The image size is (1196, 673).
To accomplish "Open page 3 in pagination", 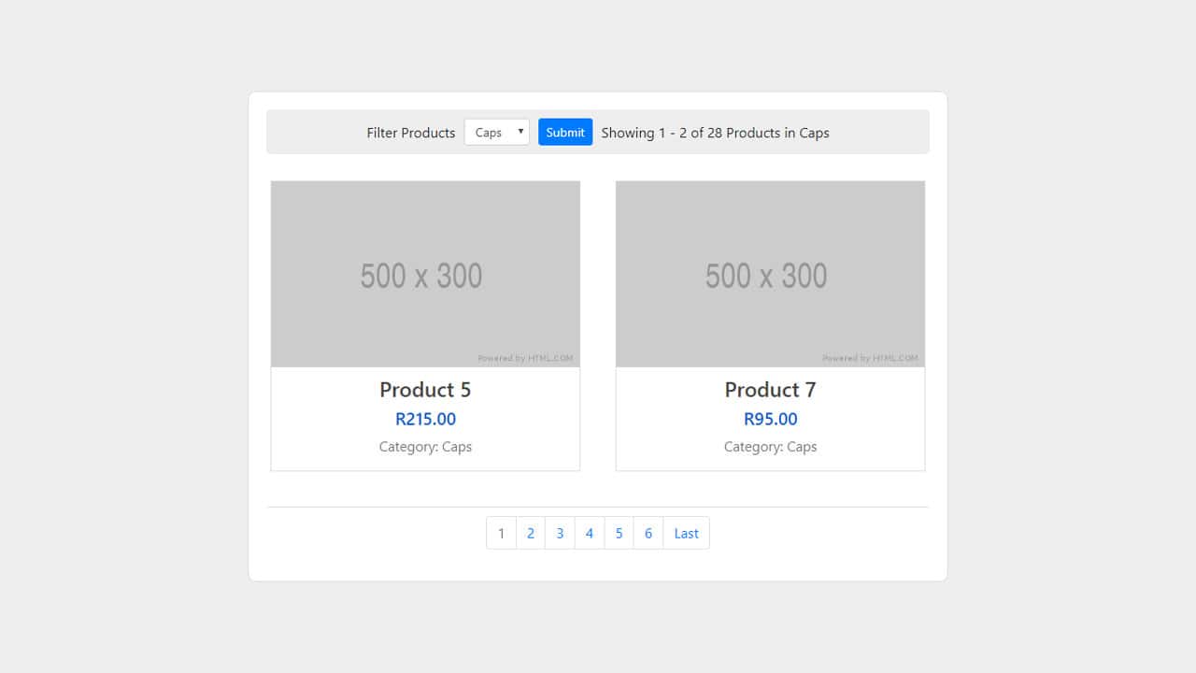I will click(x=560, y=533).
